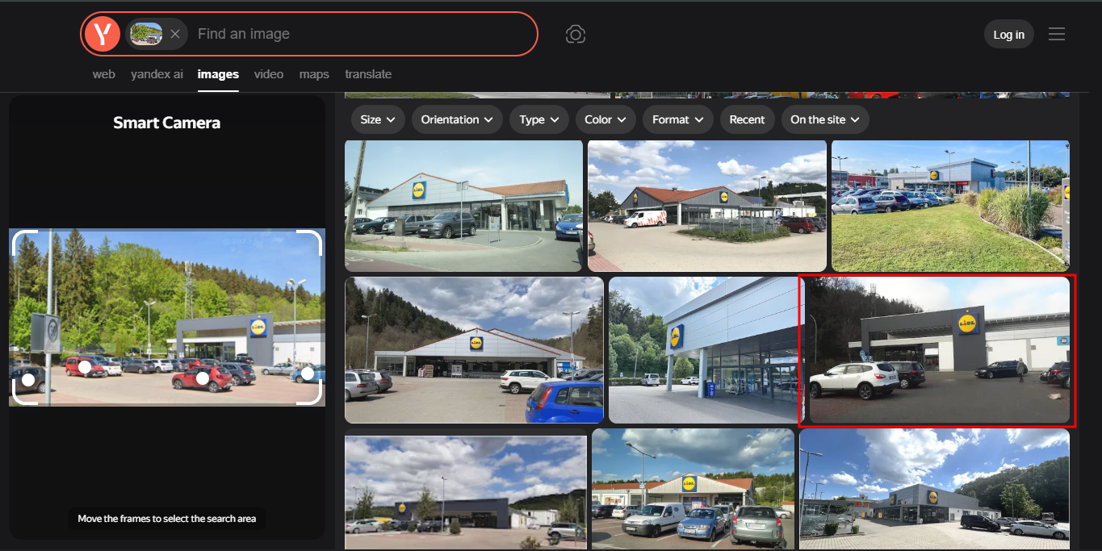Select the white dot on red car

coord(203,378)
